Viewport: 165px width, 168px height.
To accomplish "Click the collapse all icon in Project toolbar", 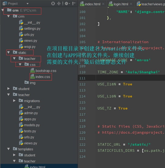I will pyautogui.click(x=59, y=4).
